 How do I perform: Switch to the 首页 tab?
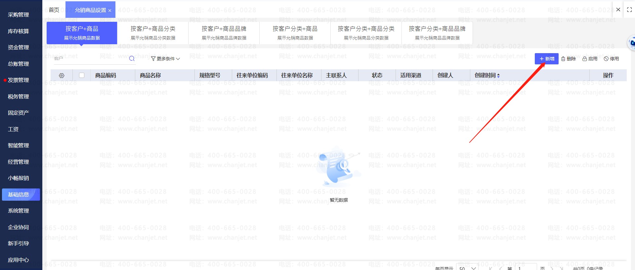pos(54,10)
